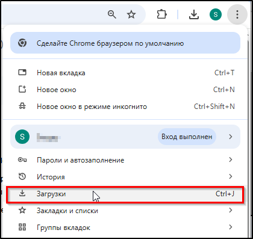Click the key icon next to Пароли и автозаполнение

point(22,160)
